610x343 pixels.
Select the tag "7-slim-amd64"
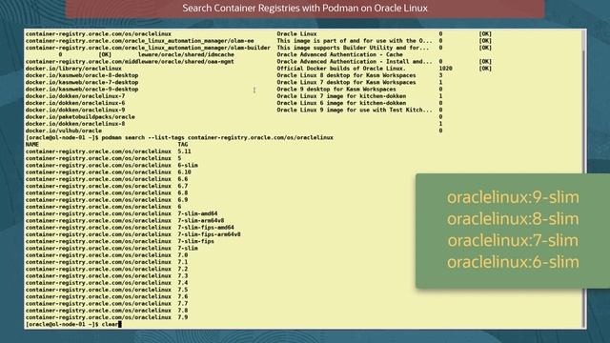click(x=197, y=213)
